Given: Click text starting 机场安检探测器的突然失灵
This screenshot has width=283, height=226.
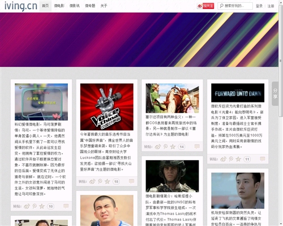Looking at the screenshot, I should point(236,219).
